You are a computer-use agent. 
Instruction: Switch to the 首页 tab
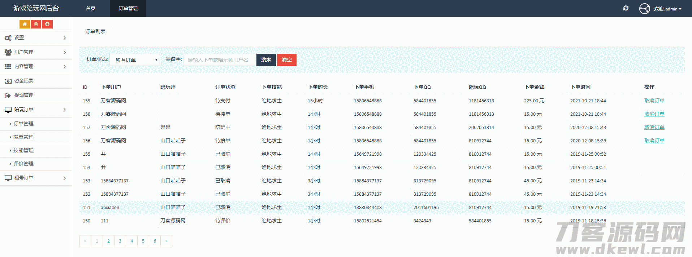point(91,8)
